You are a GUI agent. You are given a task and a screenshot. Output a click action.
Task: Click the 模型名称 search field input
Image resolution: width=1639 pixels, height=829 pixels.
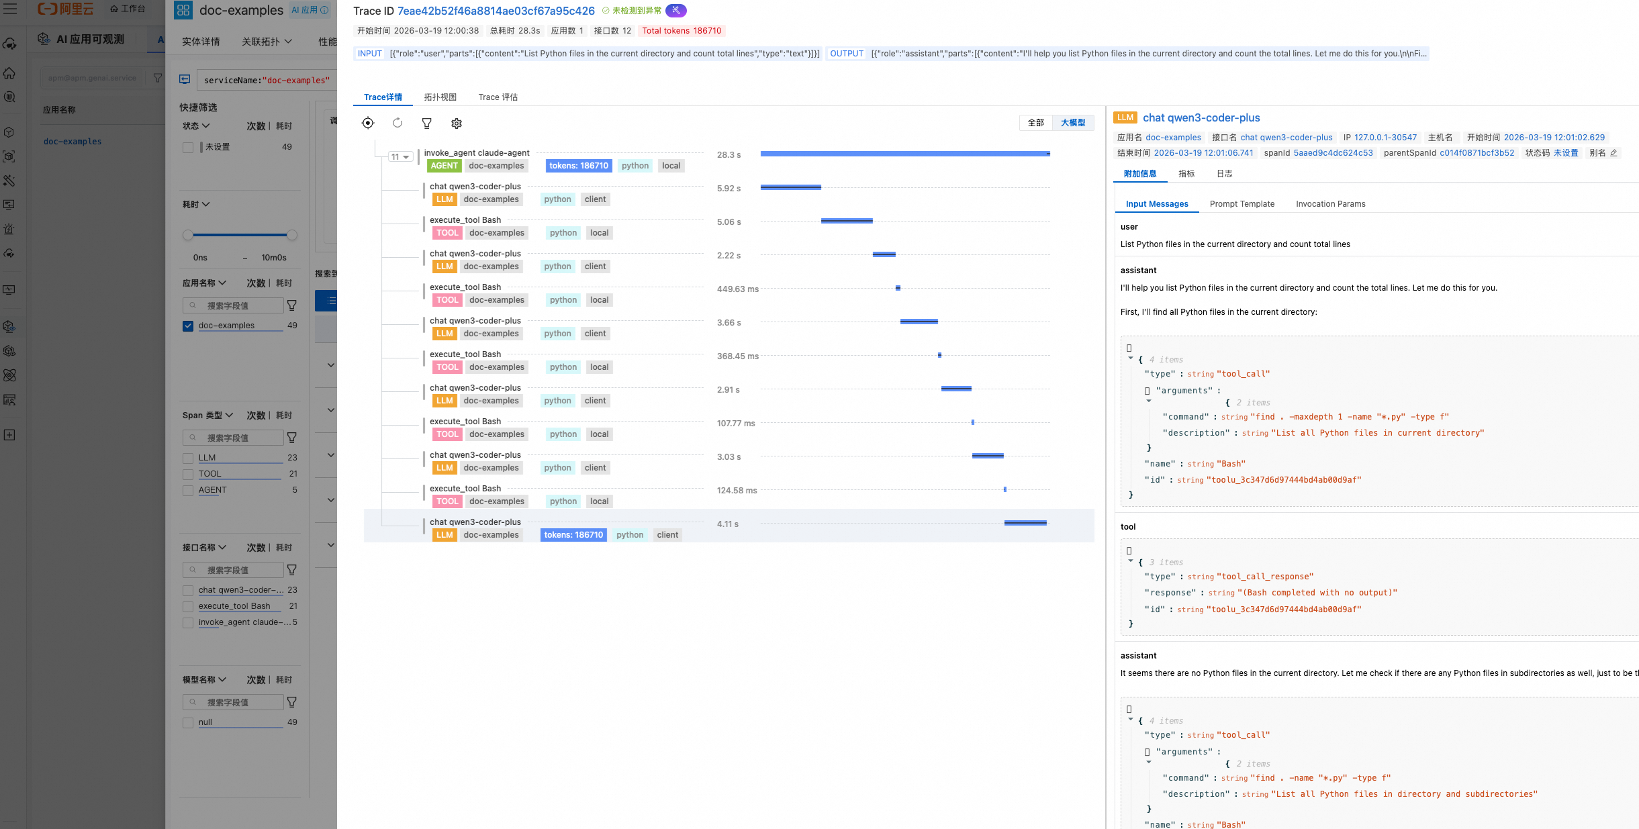point(233,702)
